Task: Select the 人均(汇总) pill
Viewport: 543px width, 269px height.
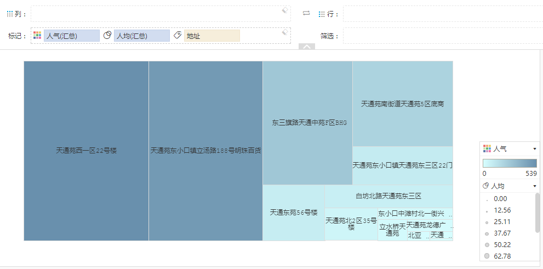Action: (142, 36)
